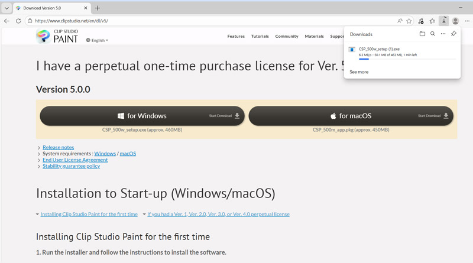Add this page to favorites star
The height and width of the screenshot is (263, 473).
[409, 21]
